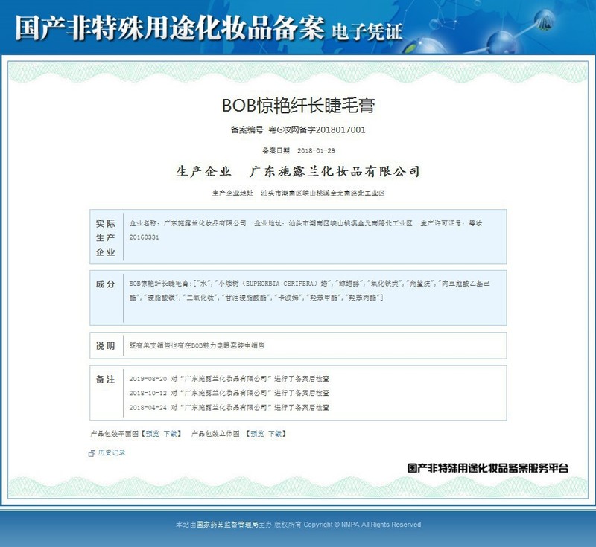This screenshot has height=547, width=596.
Task: Click filing date 2018-01-29
Action: tap(316, 150)
